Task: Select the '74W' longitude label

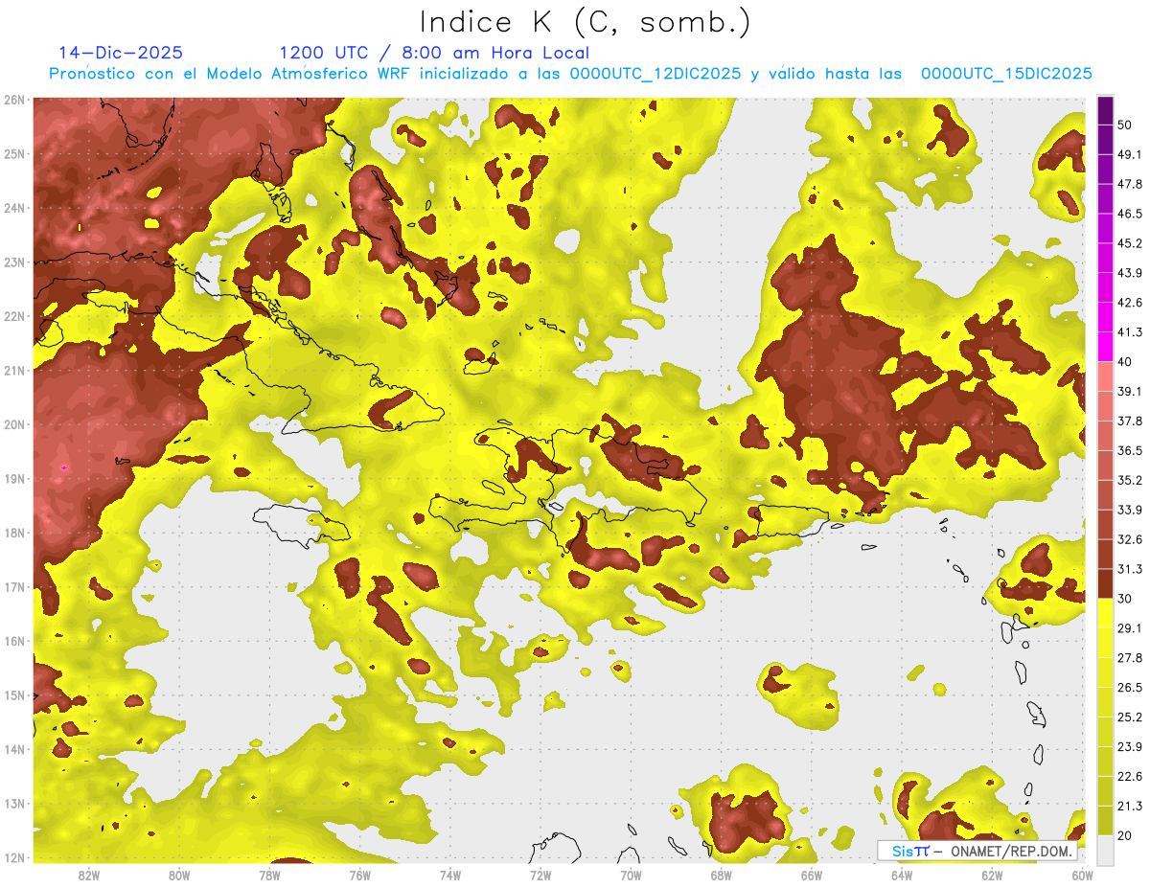Action: [450, 876]
